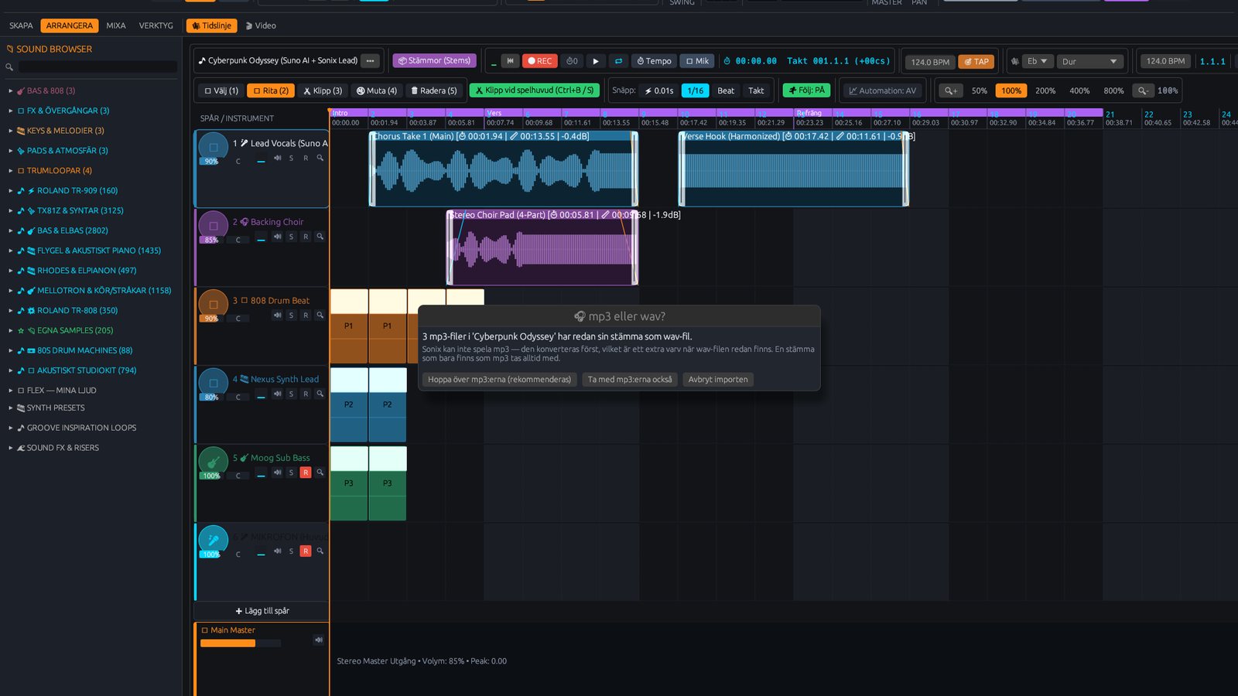Toggle the loop playback icon

point(618,61)
